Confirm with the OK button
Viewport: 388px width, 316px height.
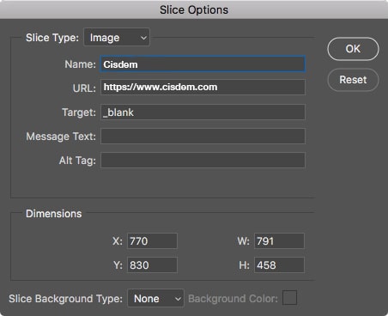pyautogui.click(x=353, y=49)
